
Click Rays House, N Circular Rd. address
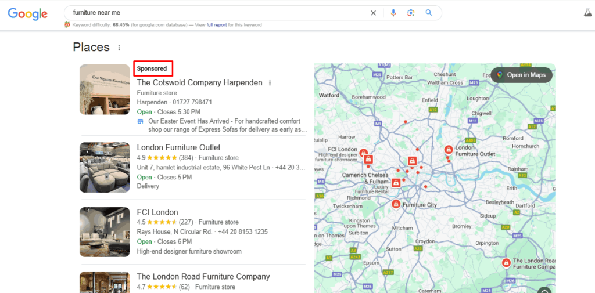(x=174, y=231)
